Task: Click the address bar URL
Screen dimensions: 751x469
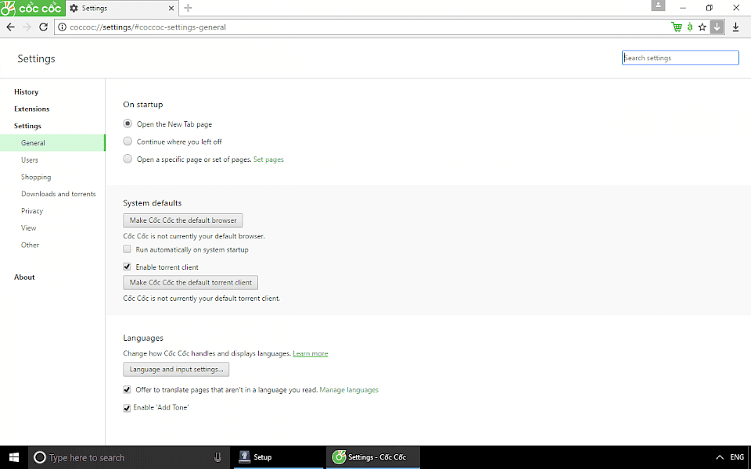Action: [x=148, y=27]
